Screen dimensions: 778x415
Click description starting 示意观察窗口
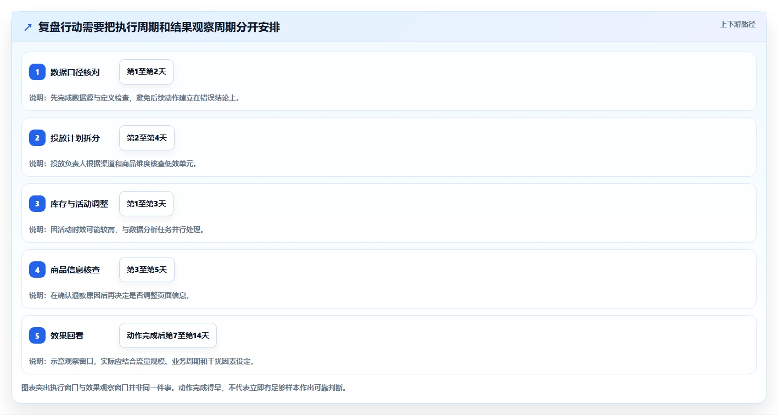[142, 361]
